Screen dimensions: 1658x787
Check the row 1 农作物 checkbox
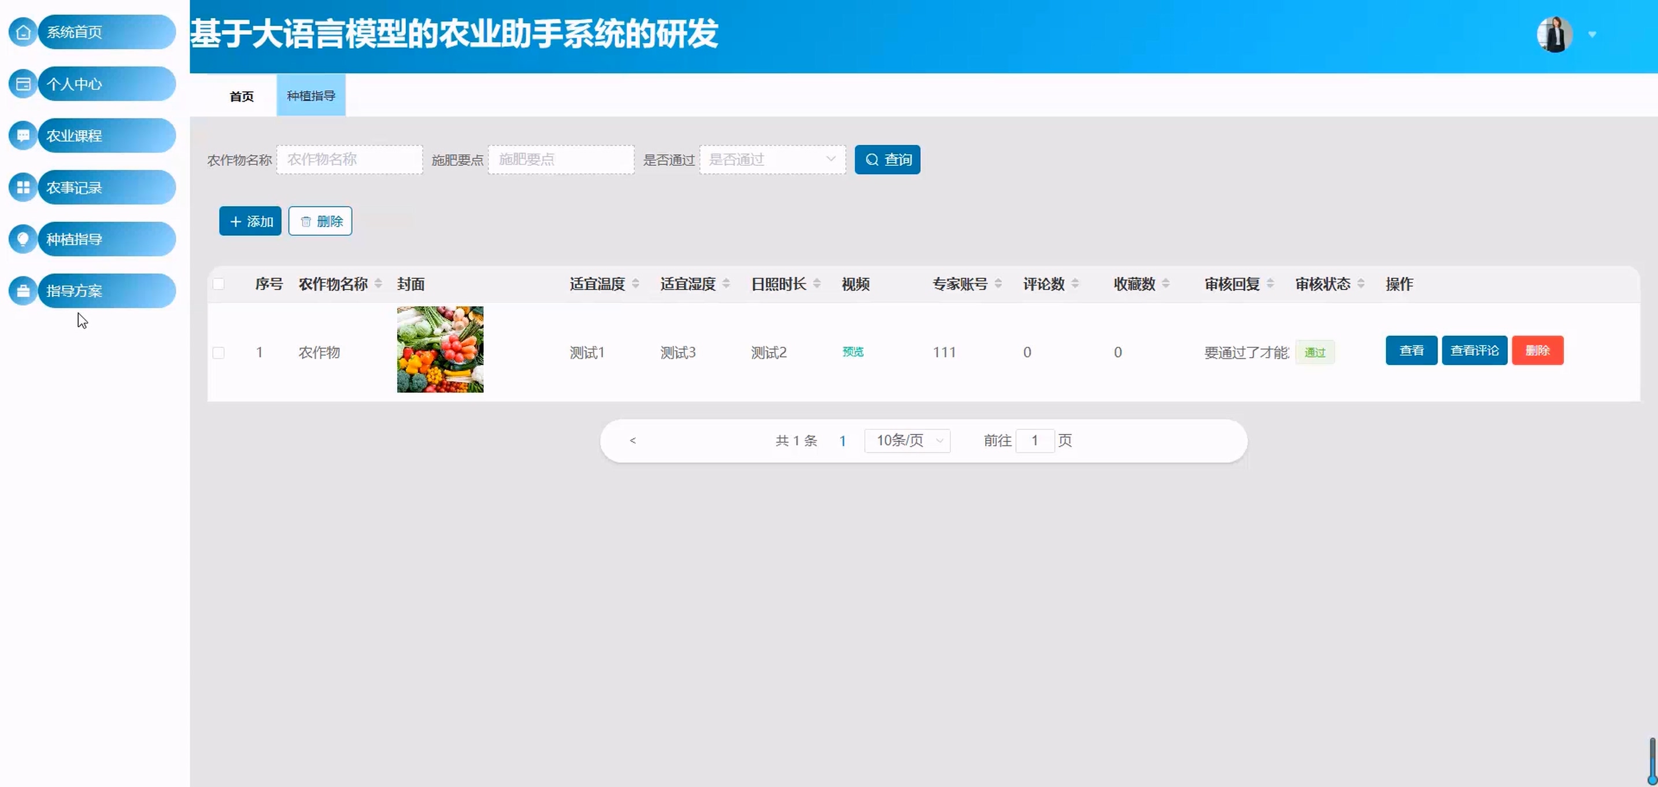point(219,352)
